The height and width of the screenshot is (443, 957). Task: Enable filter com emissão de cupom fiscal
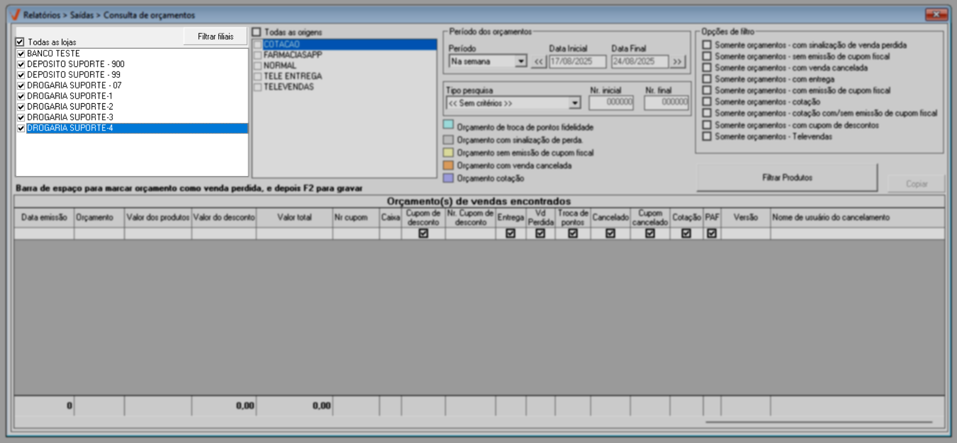click(707, 90)
